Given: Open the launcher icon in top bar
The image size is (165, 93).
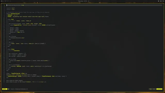Looking at the screenshot, I should [x=2, y=1].
